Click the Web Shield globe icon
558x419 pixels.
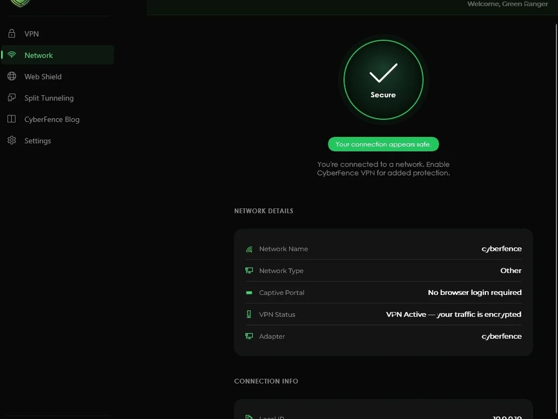(x=12, y=76)
